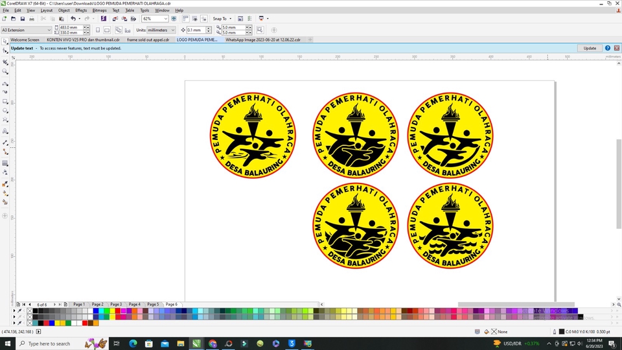This screenshot has height=350, width=622.
Task: Open the Units millimeters dropdown
Action: click(172, 30)
